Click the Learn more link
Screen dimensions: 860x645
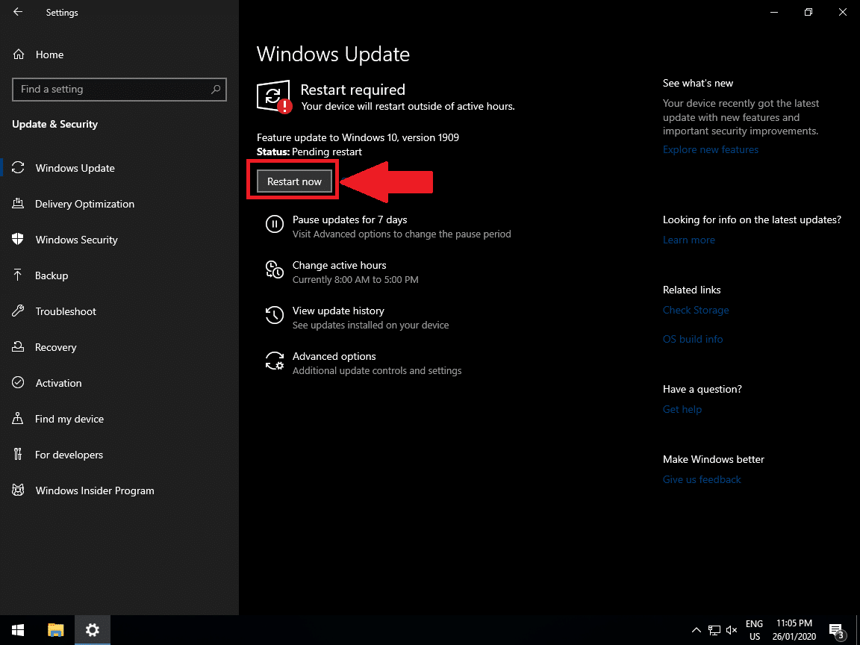tap(688, 240)
